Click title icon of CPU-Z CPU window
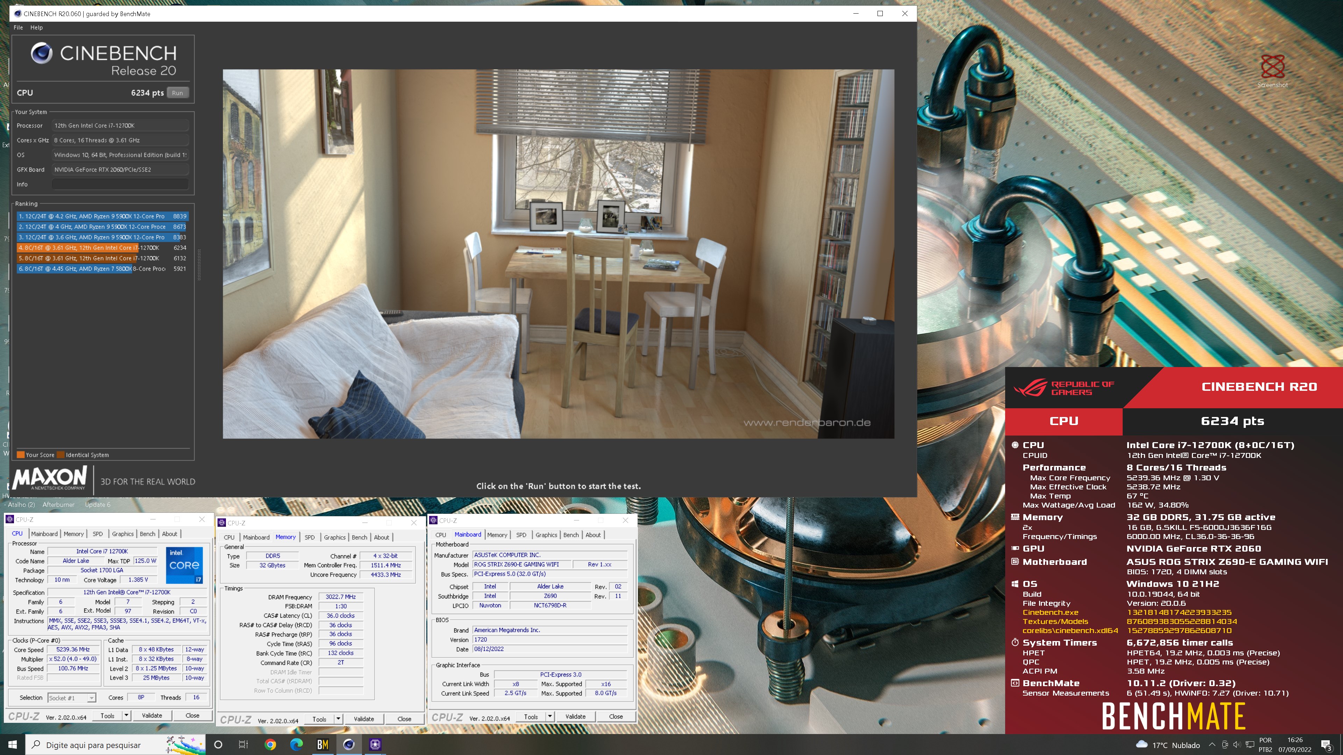The width and height of the screenshot is (1343, 755). 9,519
